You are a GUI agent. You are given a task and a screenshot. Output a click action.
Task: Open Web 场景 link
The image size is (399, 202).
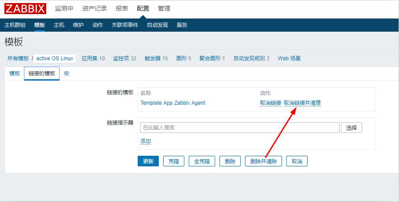(289, 59)
